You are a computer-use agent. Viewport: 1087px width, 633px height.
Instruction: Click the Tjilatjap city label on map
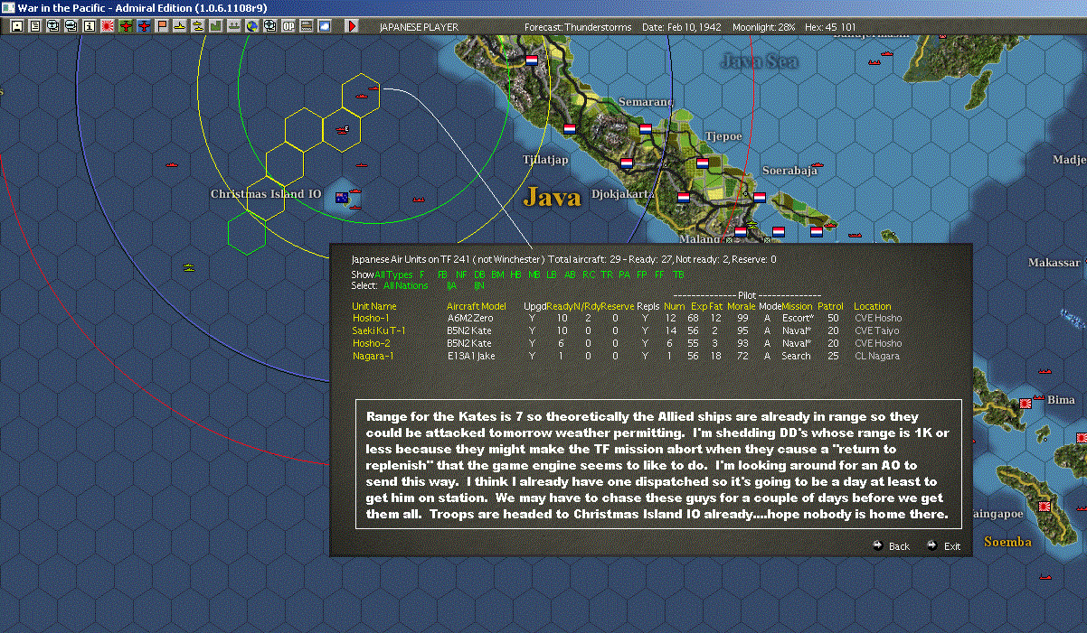(x=545, y=160)
